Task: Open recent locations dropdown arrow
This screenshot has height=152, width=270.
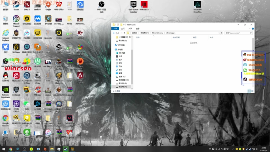Action: [x=121, y=33]
